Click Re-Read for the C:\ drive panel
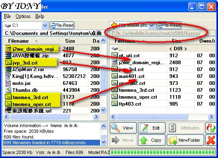 click(62, 26)
